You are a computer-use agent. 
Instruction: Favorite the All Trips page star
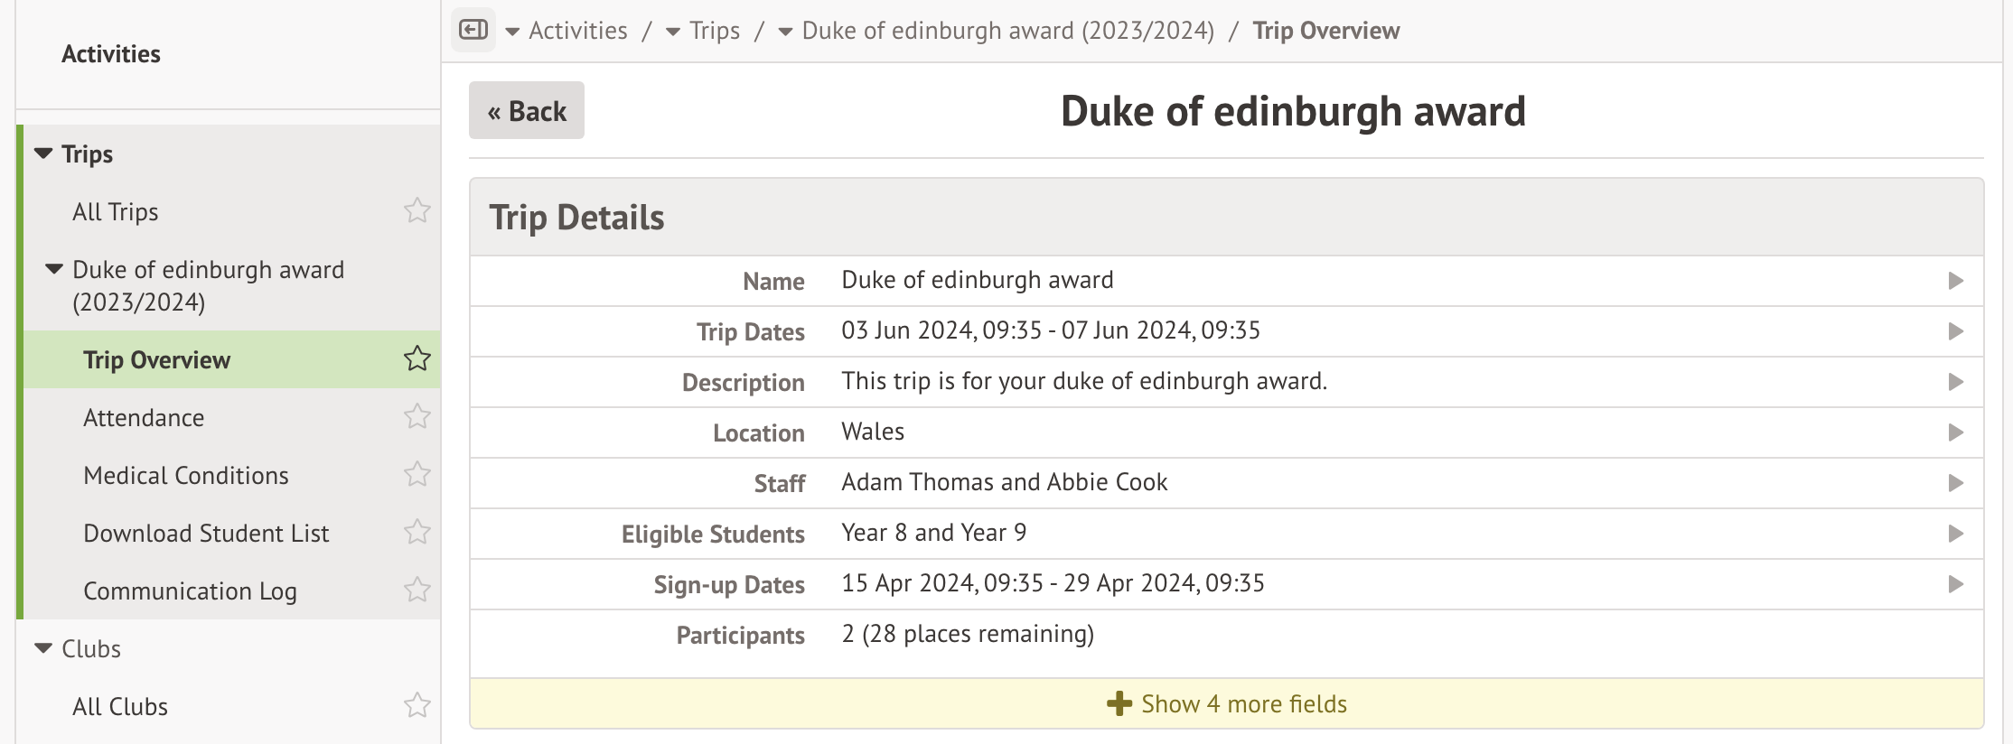(417, 211)
